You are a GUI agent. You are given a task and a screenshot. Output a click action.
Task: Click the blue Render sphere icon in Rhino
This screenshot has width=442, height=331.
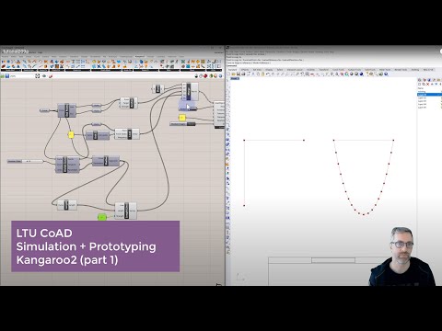[361, 74]
